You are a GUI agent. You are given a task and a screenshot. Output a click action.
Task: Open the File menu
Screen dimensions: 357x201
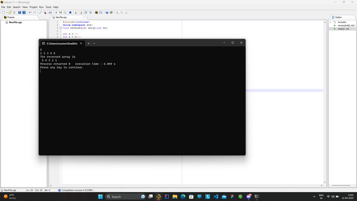click(x=3, y=7)
